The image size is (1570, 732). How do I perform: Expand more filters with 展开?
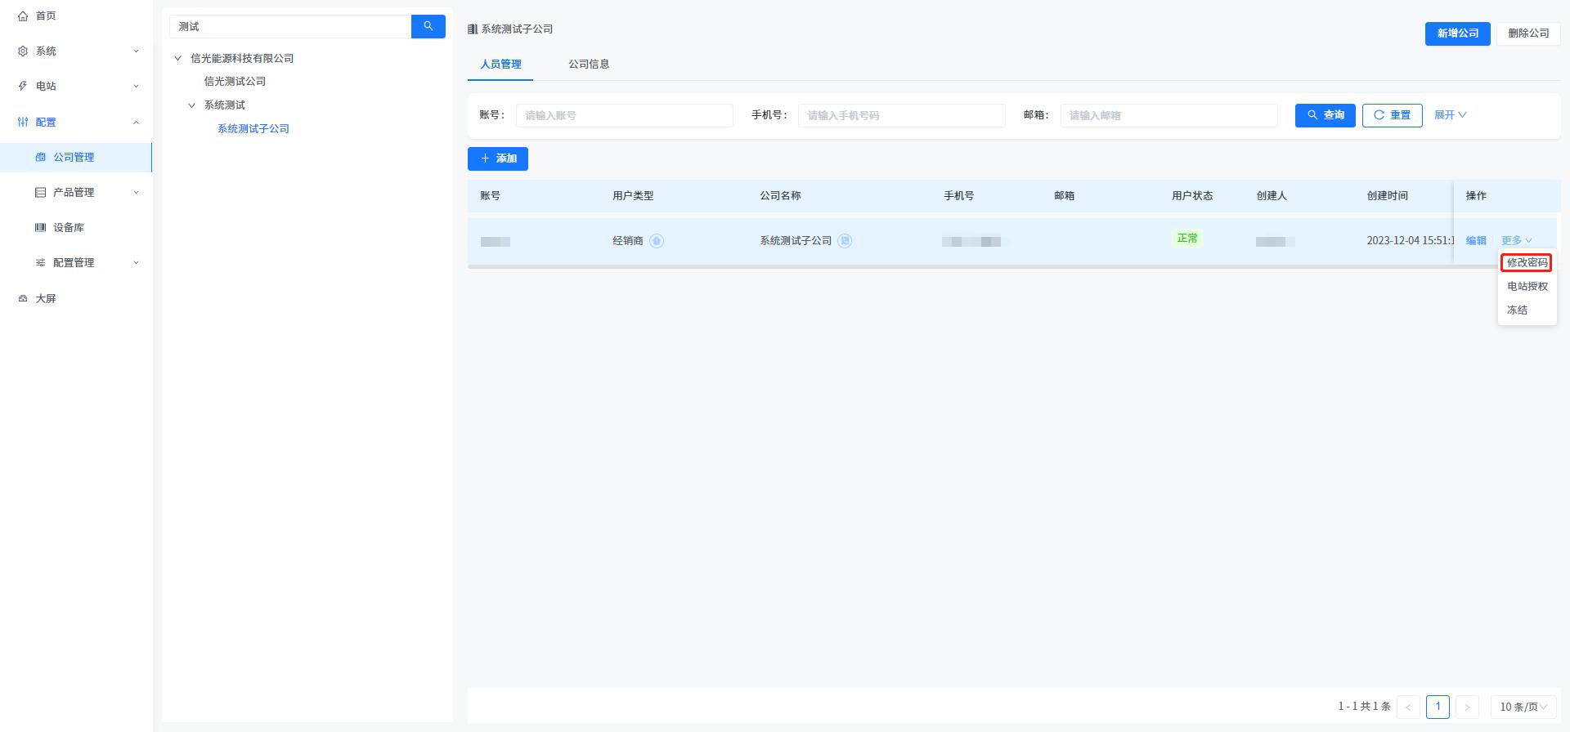pos(1450,115)
